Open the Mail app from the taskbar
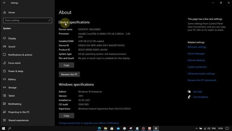The width and height of the screenshot is (232, 131). (118, 128)
